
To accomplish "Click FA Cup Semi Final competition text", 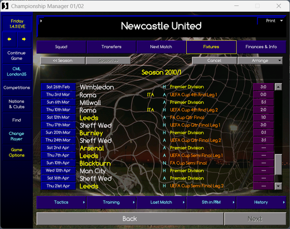I will click(x=188, y=163).
